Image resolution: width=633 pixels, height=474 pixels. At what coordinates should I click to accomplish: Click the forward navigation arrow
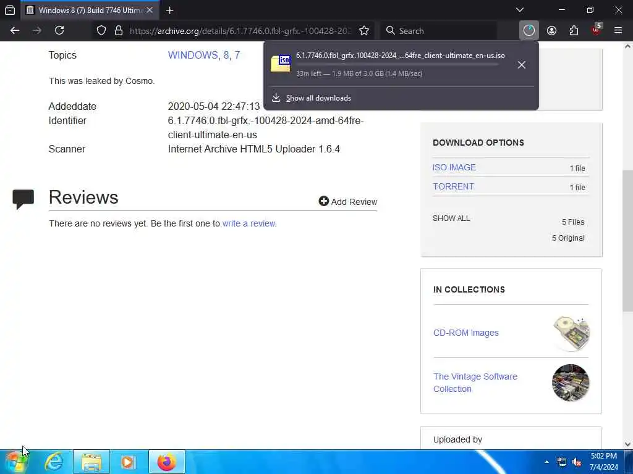(37, 31)
